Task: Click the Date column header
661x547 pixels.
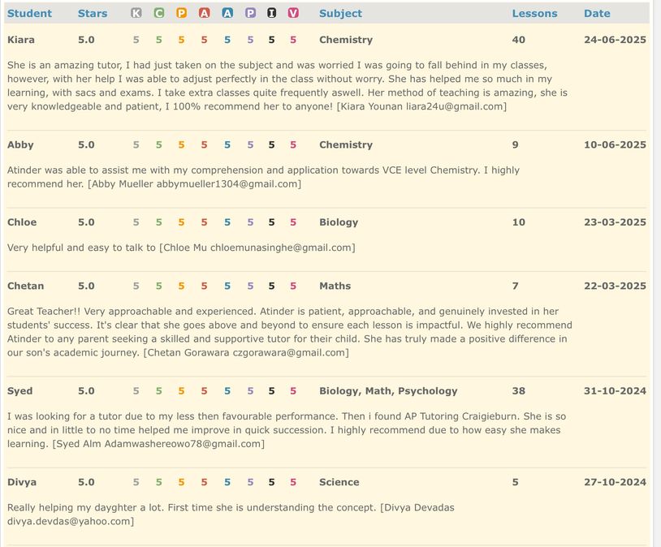Action: [597, 13]
